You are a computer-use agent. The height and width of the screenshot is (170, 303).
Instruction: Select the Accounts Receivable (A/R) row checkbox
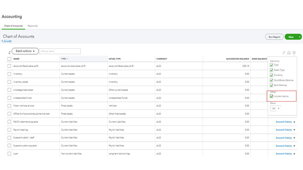(9, 66)
